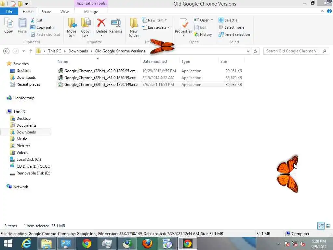
Task: Switch to the View ribbon tab
Action: click(64, 12)
